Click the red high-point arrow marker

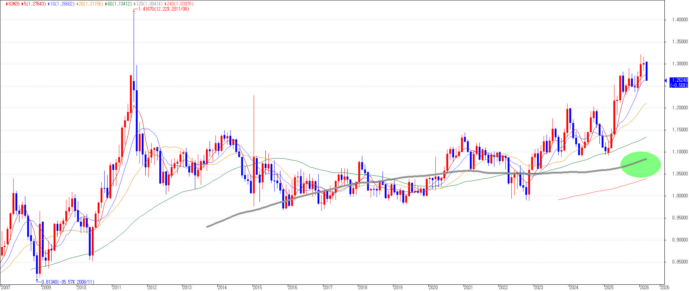(x=134, y=10)
